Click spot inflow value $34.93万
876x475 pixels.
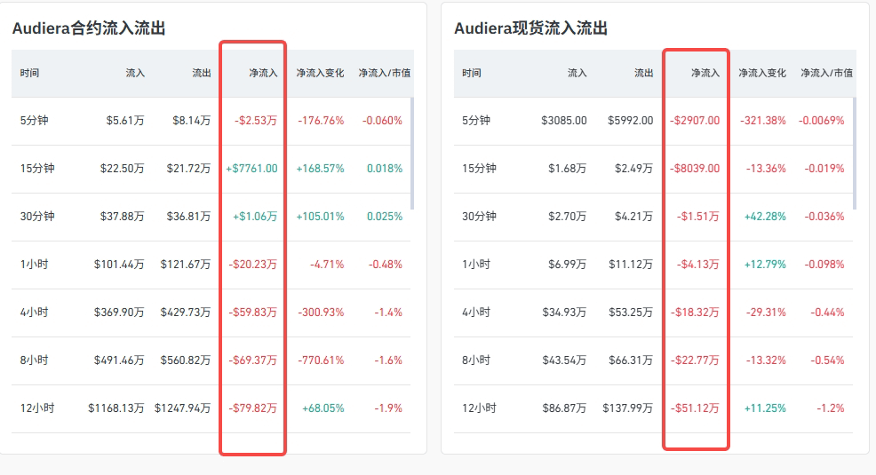[564, 313]
